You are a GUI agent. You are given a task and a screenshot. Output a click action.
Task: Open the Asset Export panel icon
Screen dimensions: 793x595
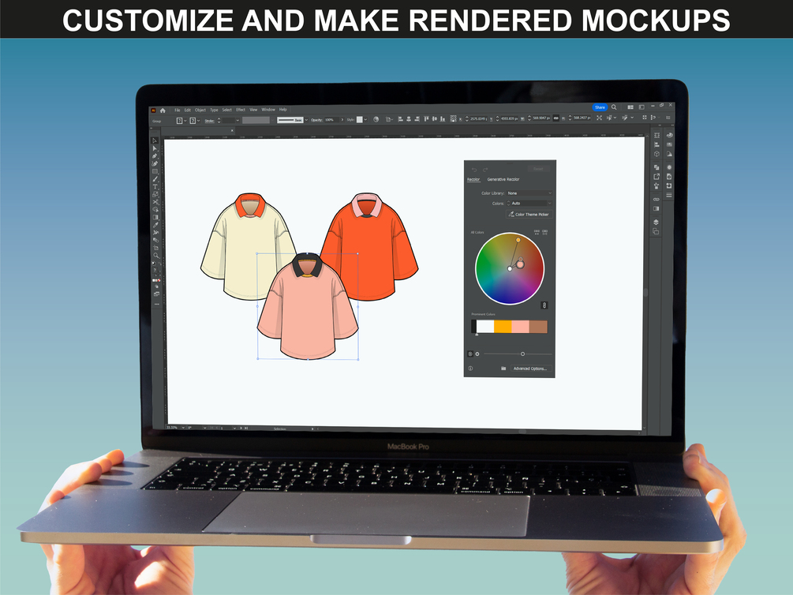click(656, 177)
